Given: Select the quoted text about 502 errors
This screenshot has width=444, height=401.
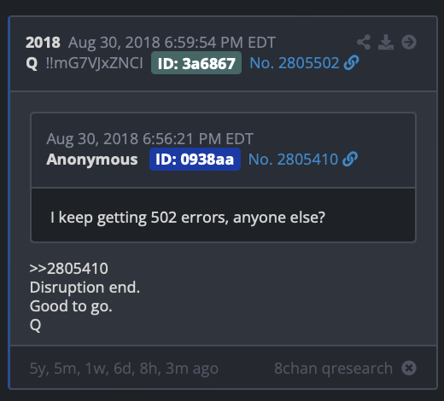Looking at the screenshot, I should pyautogui.click(x=188, y=218).
